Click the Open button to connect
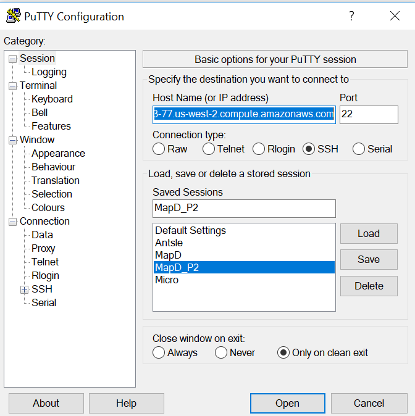The image size is (415, 416). pos(287,403)
